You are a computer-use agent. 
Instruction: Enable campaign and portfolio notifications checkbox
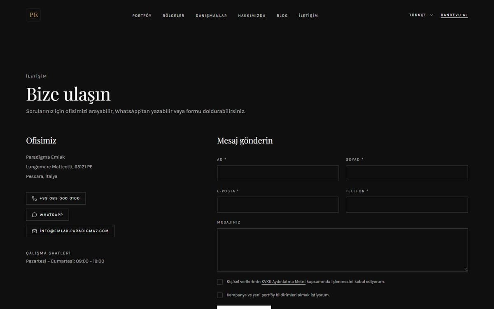[220, 295]
